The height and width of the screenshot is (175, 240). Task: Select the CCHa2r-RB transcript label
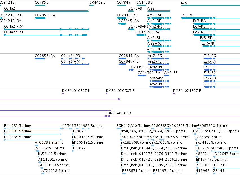point(13,32)
